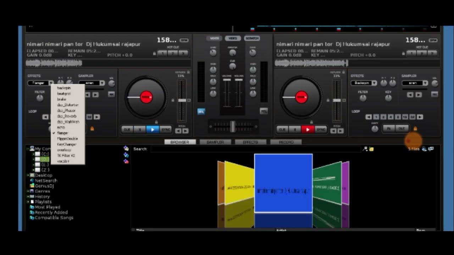Halve the loop length on right deck
Image resolution: width=454 pixels, height=255 pixels.
point(369,117)
